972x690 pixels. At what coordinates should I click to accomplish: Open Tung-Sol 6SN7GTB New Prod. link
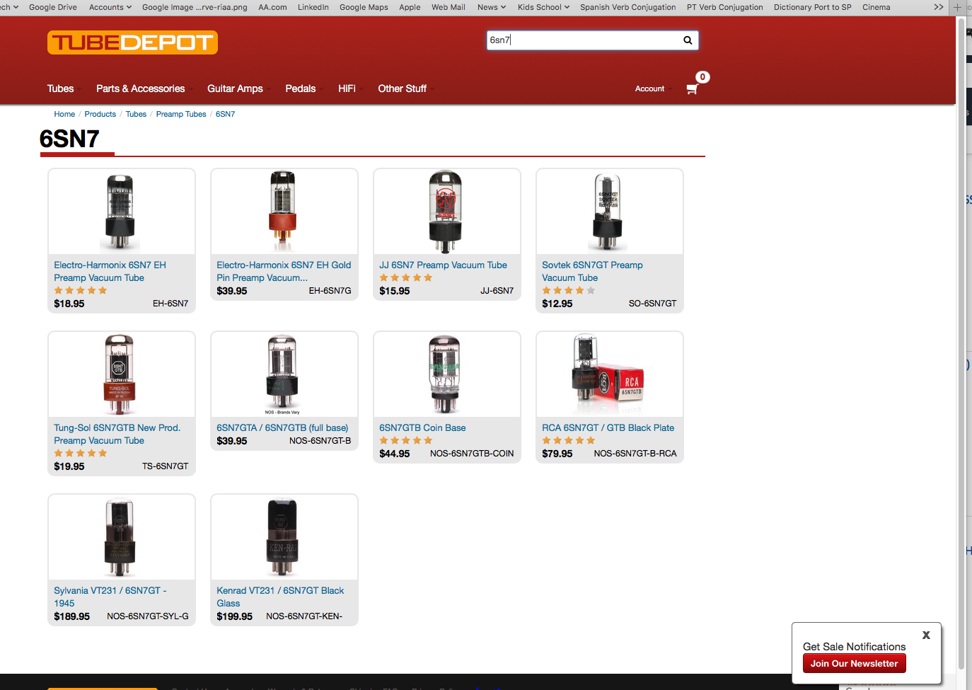[117, 435]
